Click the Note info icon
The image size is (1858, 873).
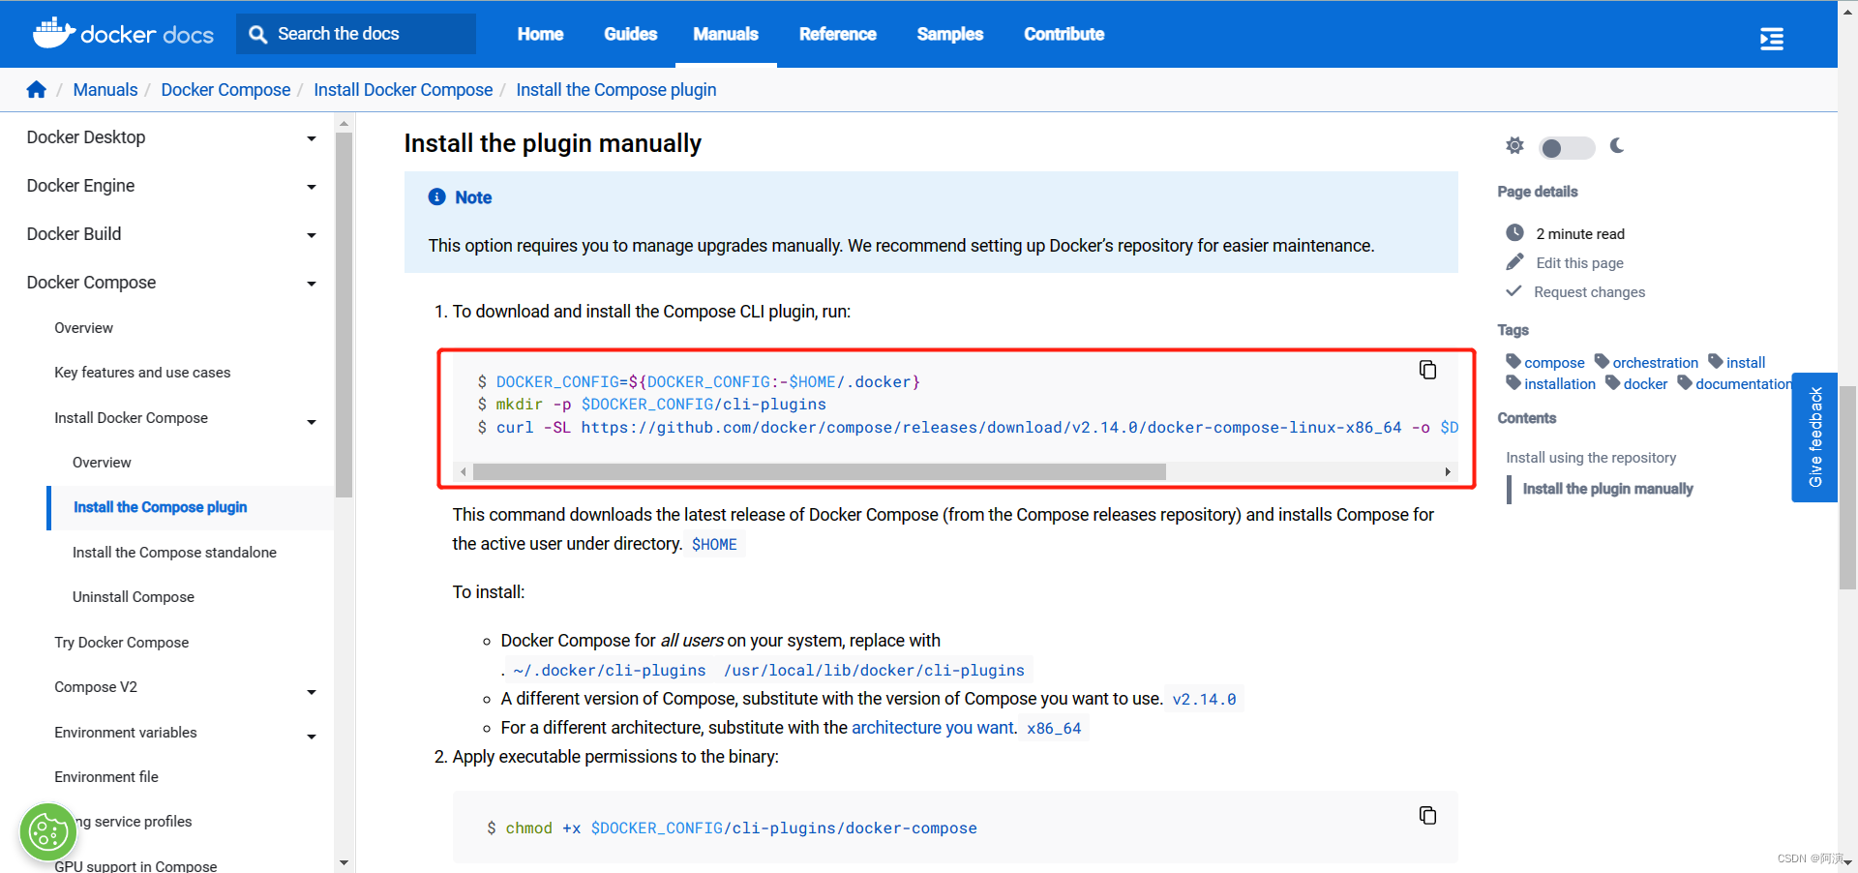436,196
